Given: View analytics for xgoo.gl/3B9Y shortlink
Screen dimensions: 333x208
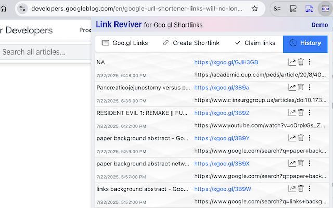Looking at the screenshot, I should pos(292,138).
